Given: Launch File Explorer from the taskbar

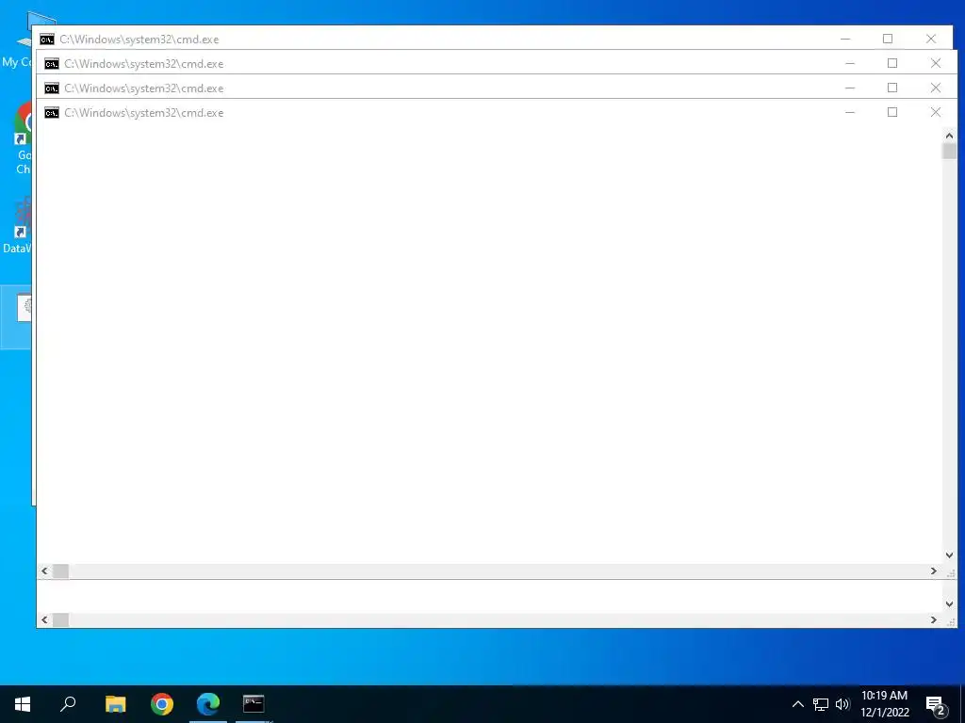Looking at the screenshot, I should [115, 704].
